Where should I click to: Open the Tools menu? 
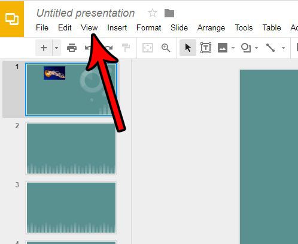click(x=244, y=27)
